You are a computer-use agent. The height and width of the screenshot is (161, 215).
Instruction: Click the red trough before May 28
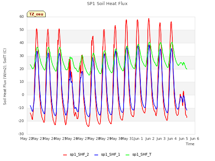click(88, 126)
